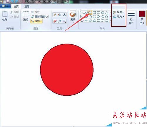This screenshot has height=127, width=147.
Task: Select the Pencil tool
Action: pos(55,15)
